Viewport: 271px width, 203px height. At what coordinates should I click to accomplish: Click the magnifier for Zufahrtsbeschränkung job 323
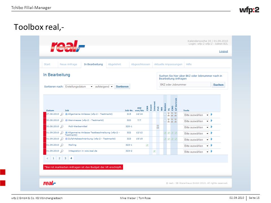62,139
